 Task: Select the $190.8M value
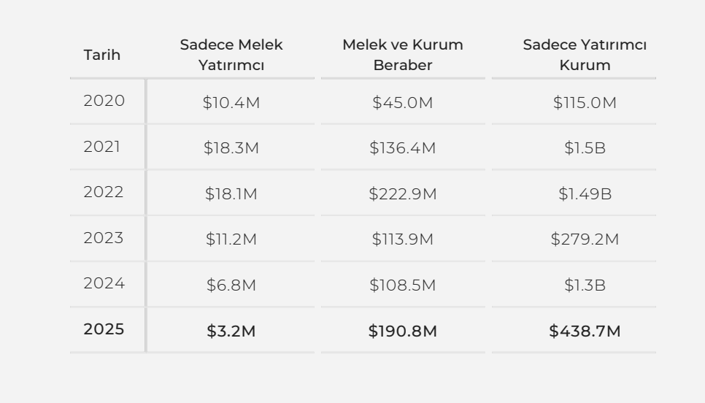tap(403, 331)
